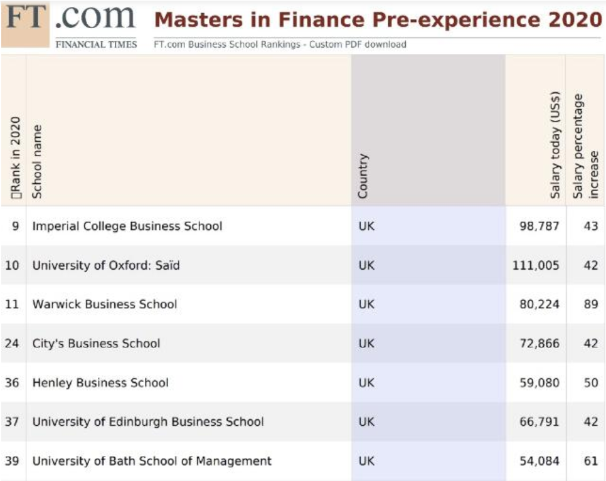Click University of Bath School of Management
This screenshot has height=481, width=606.
[152, 461]
